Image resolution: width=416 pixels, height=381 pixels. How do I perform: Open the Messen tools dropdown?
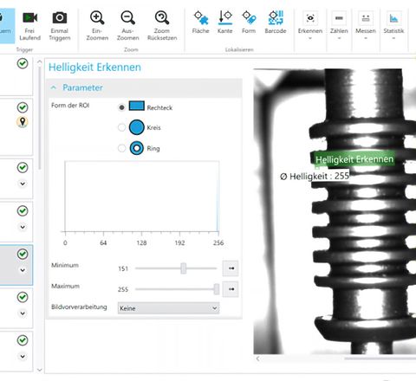(366, 26)
